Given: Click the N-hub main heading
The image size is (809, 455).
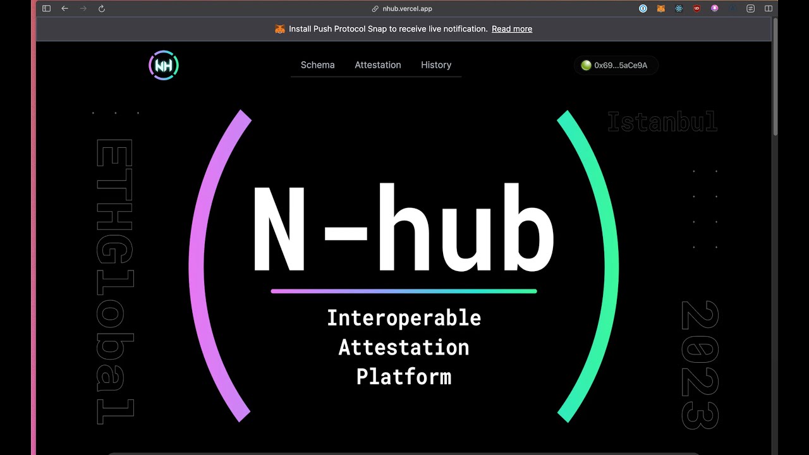Looking at the screenshot, I should click(404, 229).
